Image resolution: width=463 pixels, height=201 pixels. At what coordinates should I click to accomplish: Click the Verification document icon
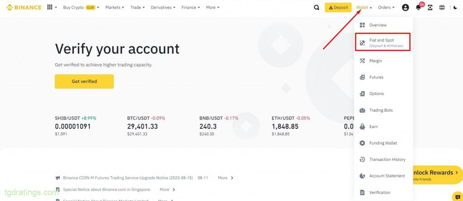[362, 192]
